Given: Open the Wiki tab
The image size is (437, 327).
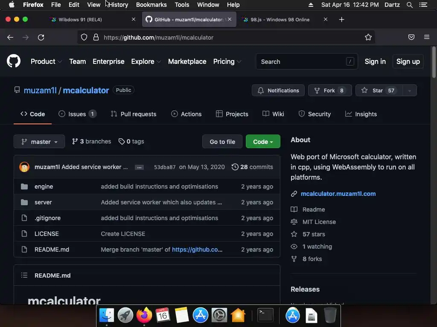Looking at the screenshot, I should 273,114.
